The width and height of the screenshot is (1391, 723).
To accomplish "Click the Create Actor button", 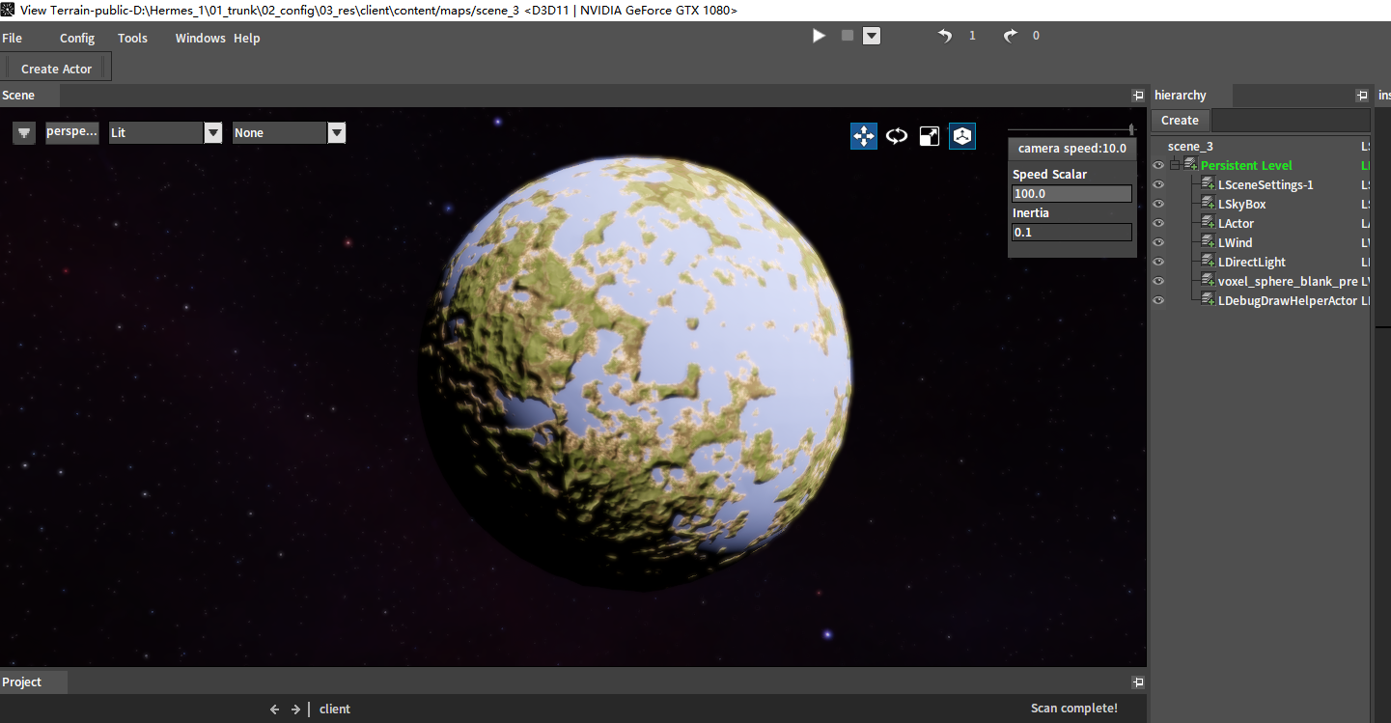I will coord(57,69).
